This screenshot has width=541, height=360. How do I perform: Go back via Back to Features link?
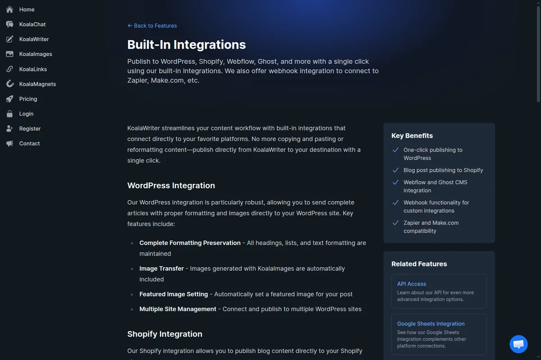pos(152,26)
